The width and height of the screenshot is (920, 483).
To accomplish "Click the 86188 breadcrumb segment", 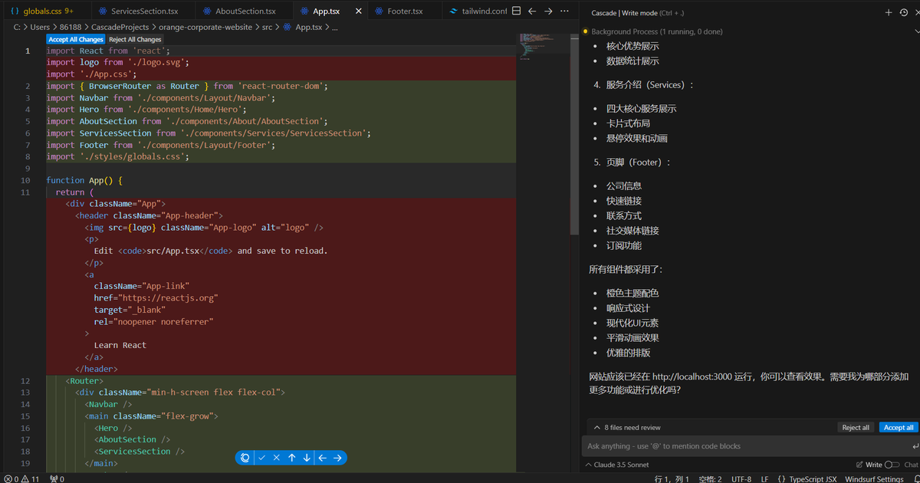I will pyautogui.click(x=71, y=27).
